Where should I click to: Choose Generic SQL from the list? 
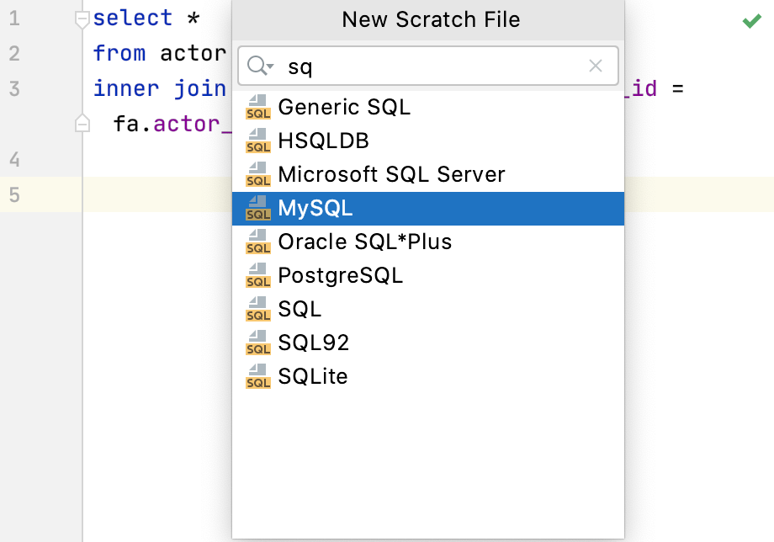[345, 108]
